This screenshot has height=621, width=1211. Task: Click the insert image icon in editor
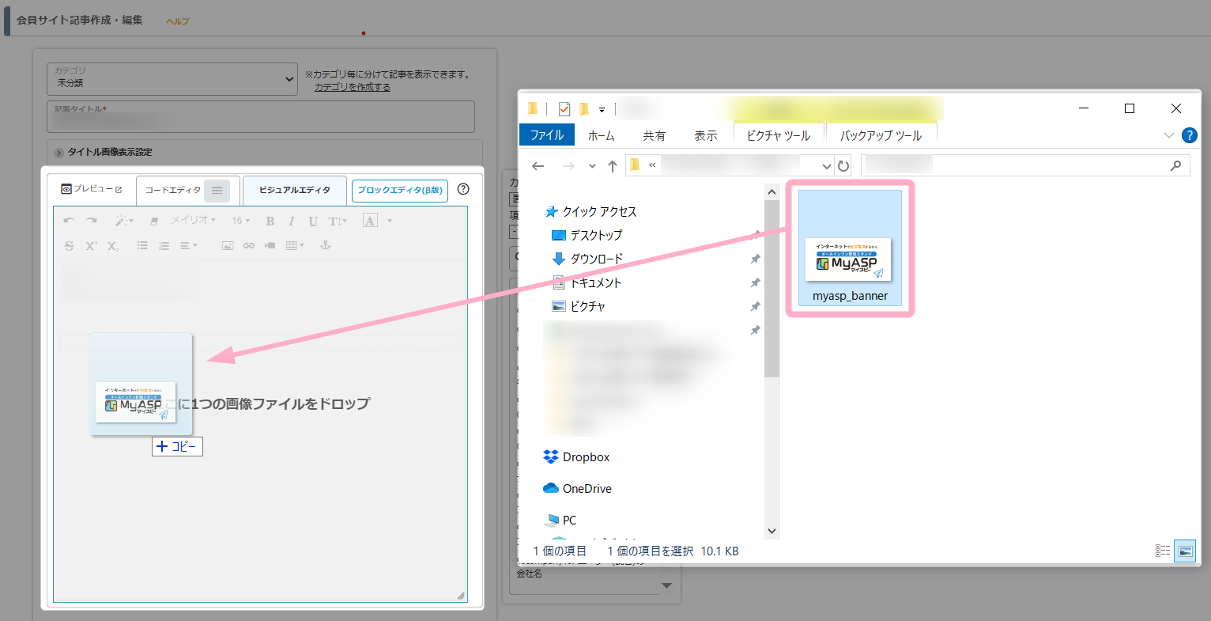pos(227,246)
